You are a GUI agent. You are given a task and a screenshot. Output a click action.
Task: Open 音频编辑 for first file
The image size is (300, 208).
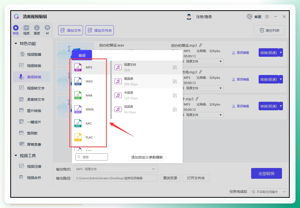[x=240, y=53]
